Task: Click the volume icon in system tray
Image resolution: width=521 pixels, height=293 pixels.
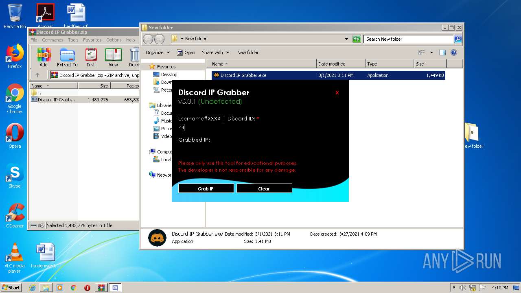Action: tap(463, 288)
